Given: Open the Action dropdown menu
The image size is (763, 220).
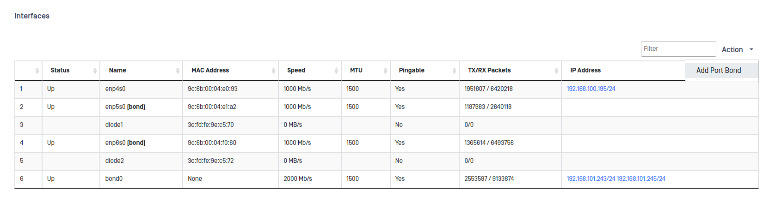Looking at the screenshot, I should coord(738,49).
